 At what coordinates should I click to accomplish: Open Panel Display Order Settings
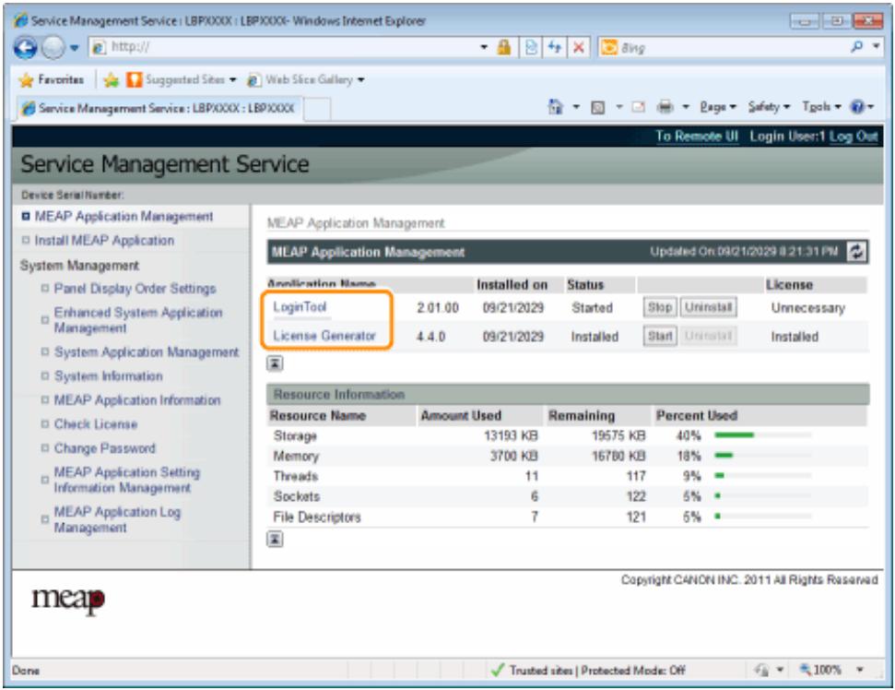pos(135,289)
